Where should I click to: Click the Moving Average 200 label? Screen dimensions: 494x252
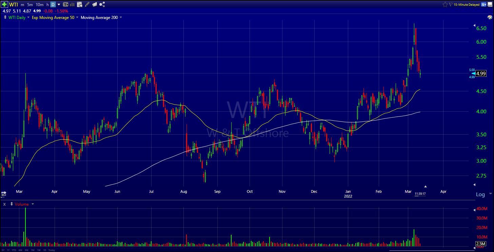coord(99,17)
